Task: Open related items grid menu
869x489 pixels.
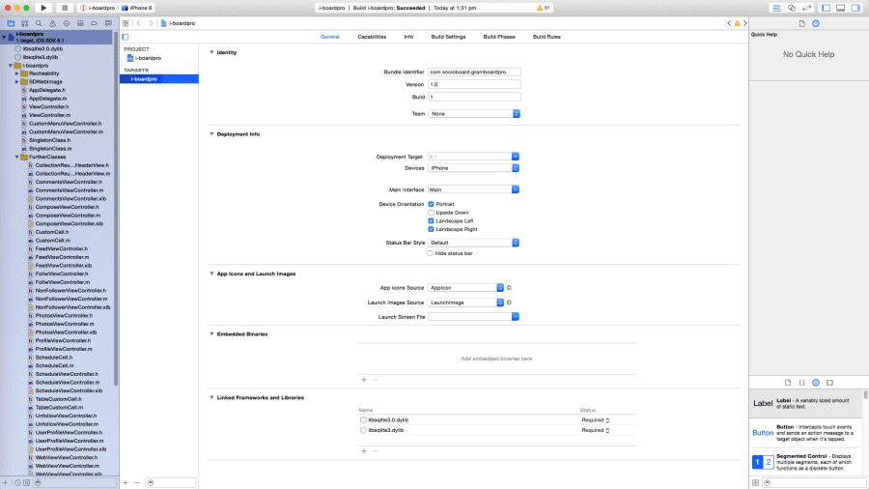Action: point(126,23)
